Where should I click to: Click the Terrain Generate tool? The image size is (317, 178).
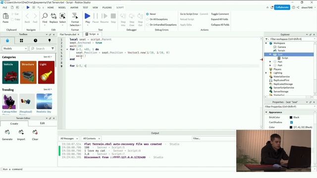tap(7, 135)
